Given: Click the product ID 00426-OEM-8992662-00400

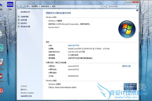Looking at the screenshot, I should click(x=65, y=87).
